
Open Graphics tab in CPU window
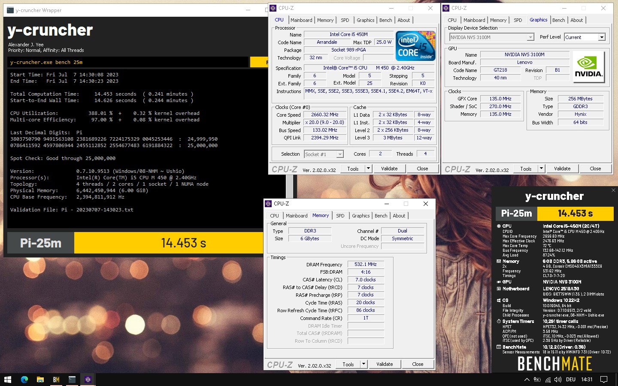pos(365,20)
